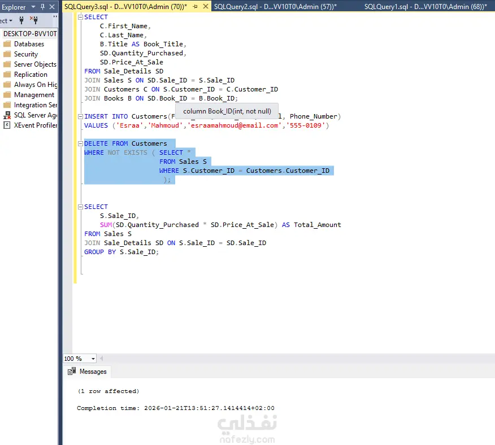The image size is (495, 445).
Task: Click the horizontal scrollbar left arrow
Action: pos(101,358)
